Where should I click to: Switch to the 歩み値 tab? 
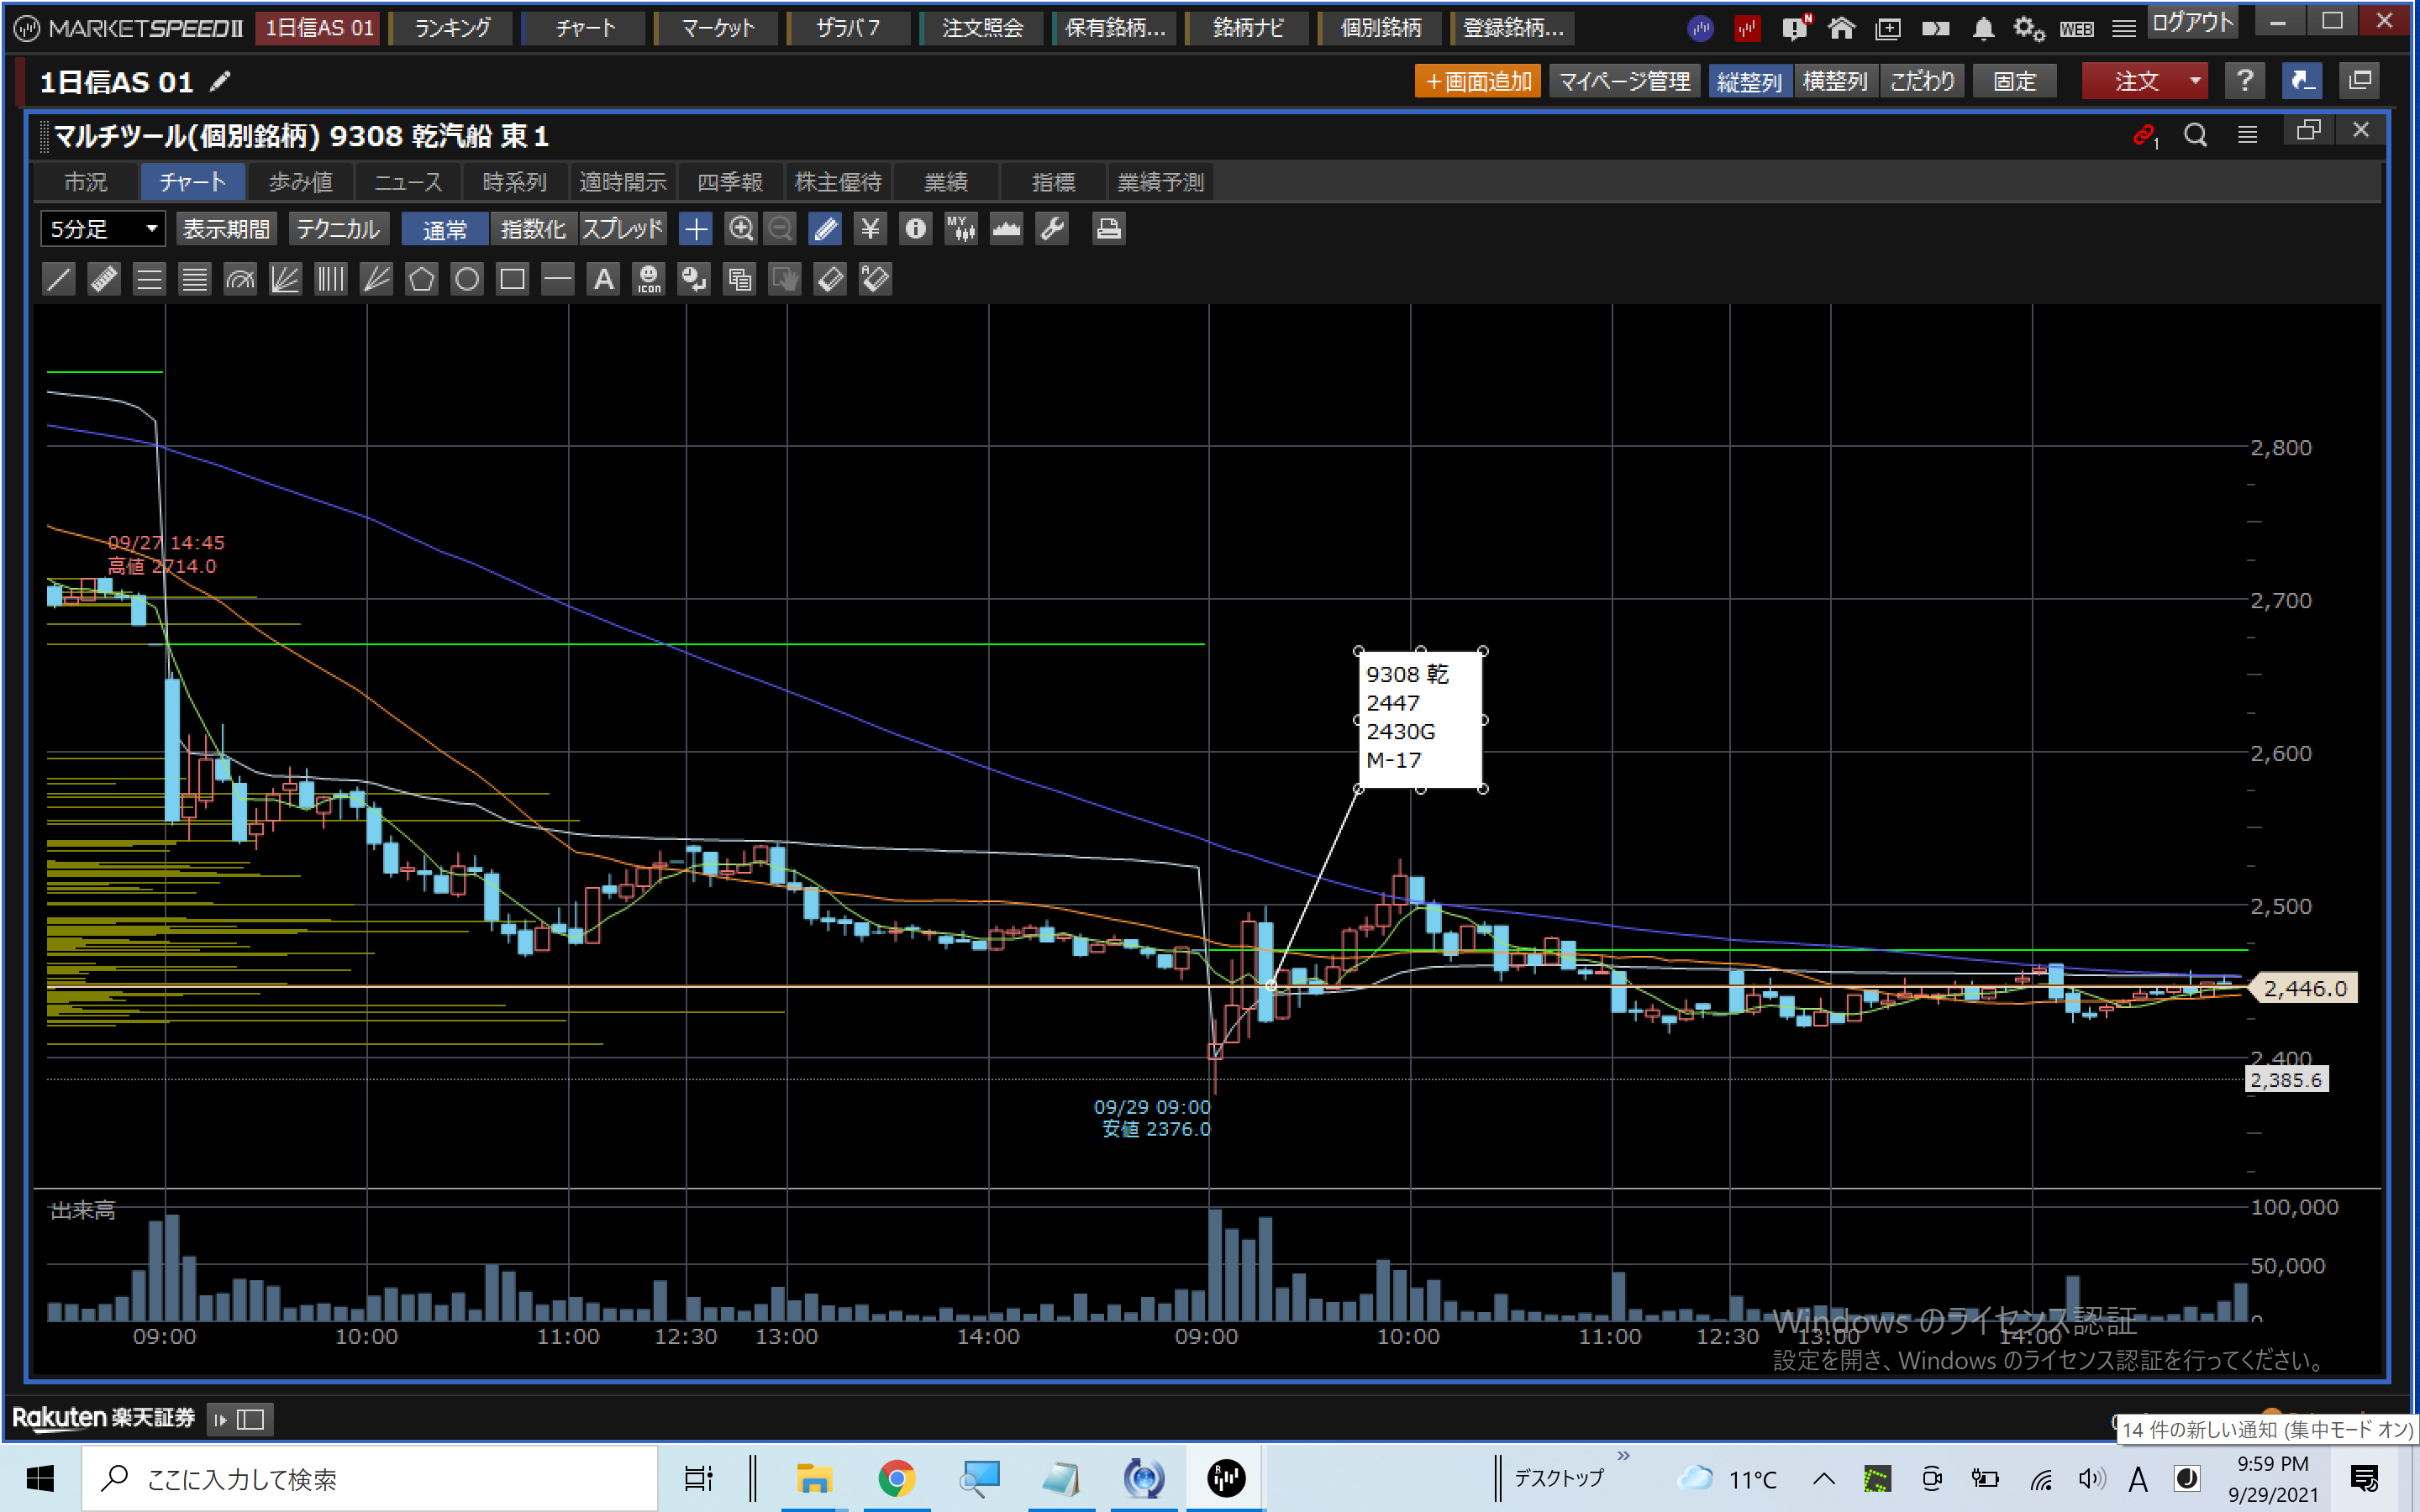point(300,182)
